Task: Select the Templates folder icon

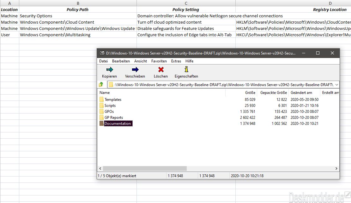Action: (x=101, y=100)
